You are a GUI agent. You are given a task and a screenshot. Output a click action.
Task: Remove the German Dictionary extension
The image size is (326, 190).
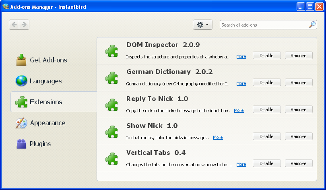[299, 83]
